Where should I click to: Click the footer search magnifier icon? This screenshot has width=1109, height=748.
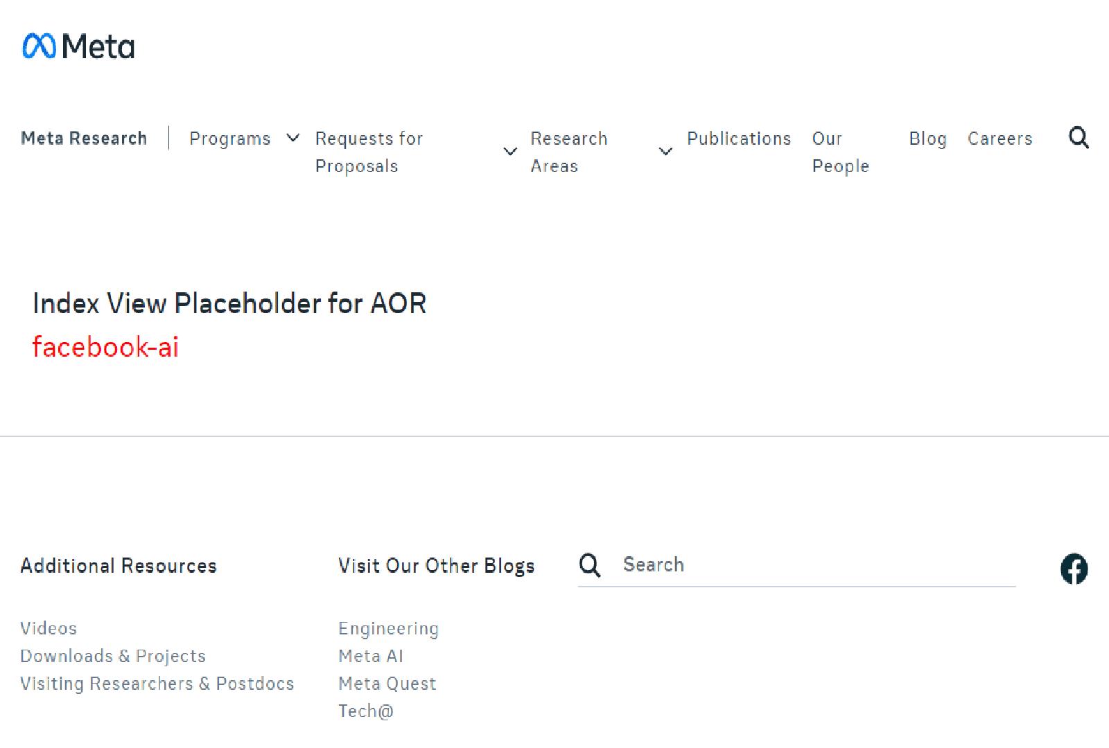point(590,565)
